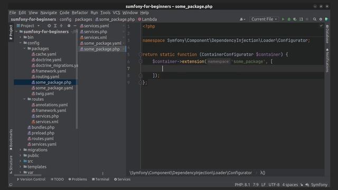338x190 pixels.
Task: Click the UTF-8 encoding status entry
Action: click(x=274, y=185)
